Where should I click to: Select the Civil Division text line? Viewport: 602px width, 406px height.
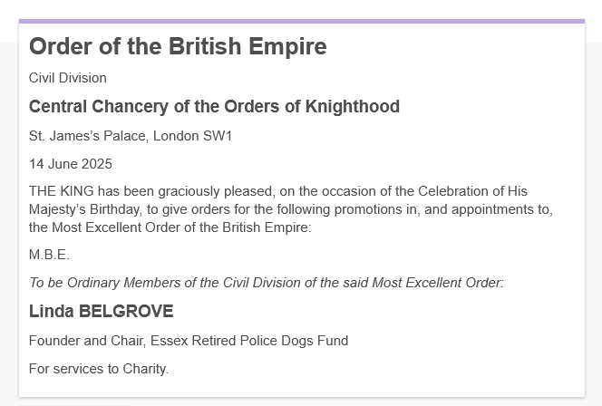[68, 78]
